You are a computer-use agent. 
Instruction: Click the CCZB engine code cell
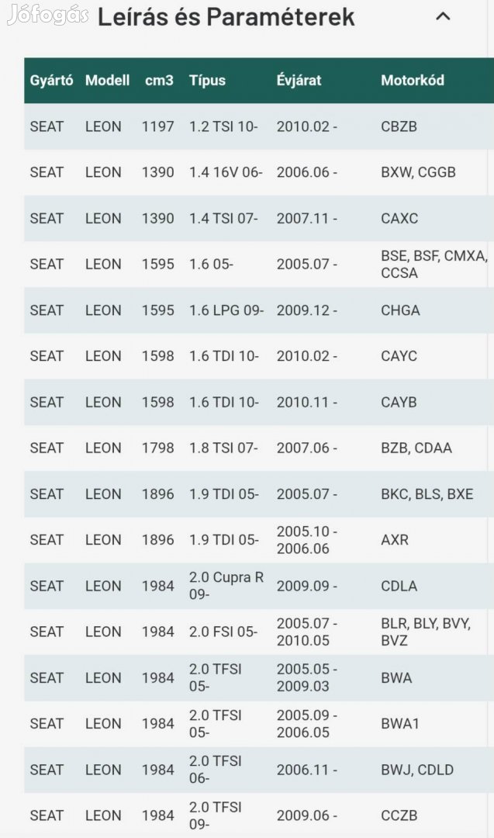coord(399,815)
